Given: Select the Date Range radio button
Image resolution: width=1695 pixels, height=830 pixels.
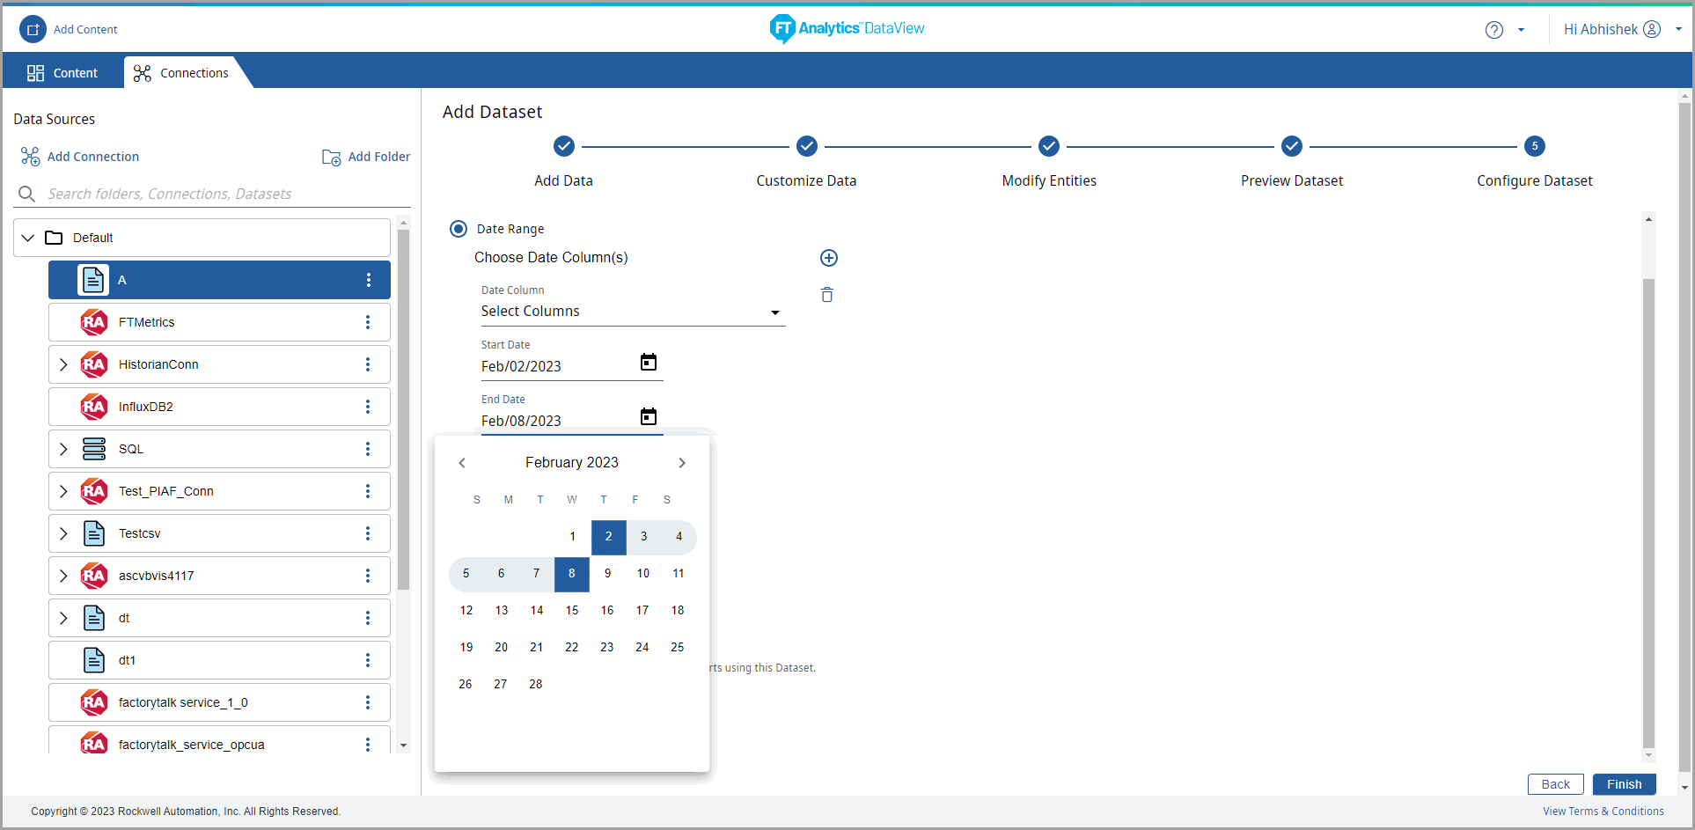Looking at the screenshot, I should pos(459,229).
